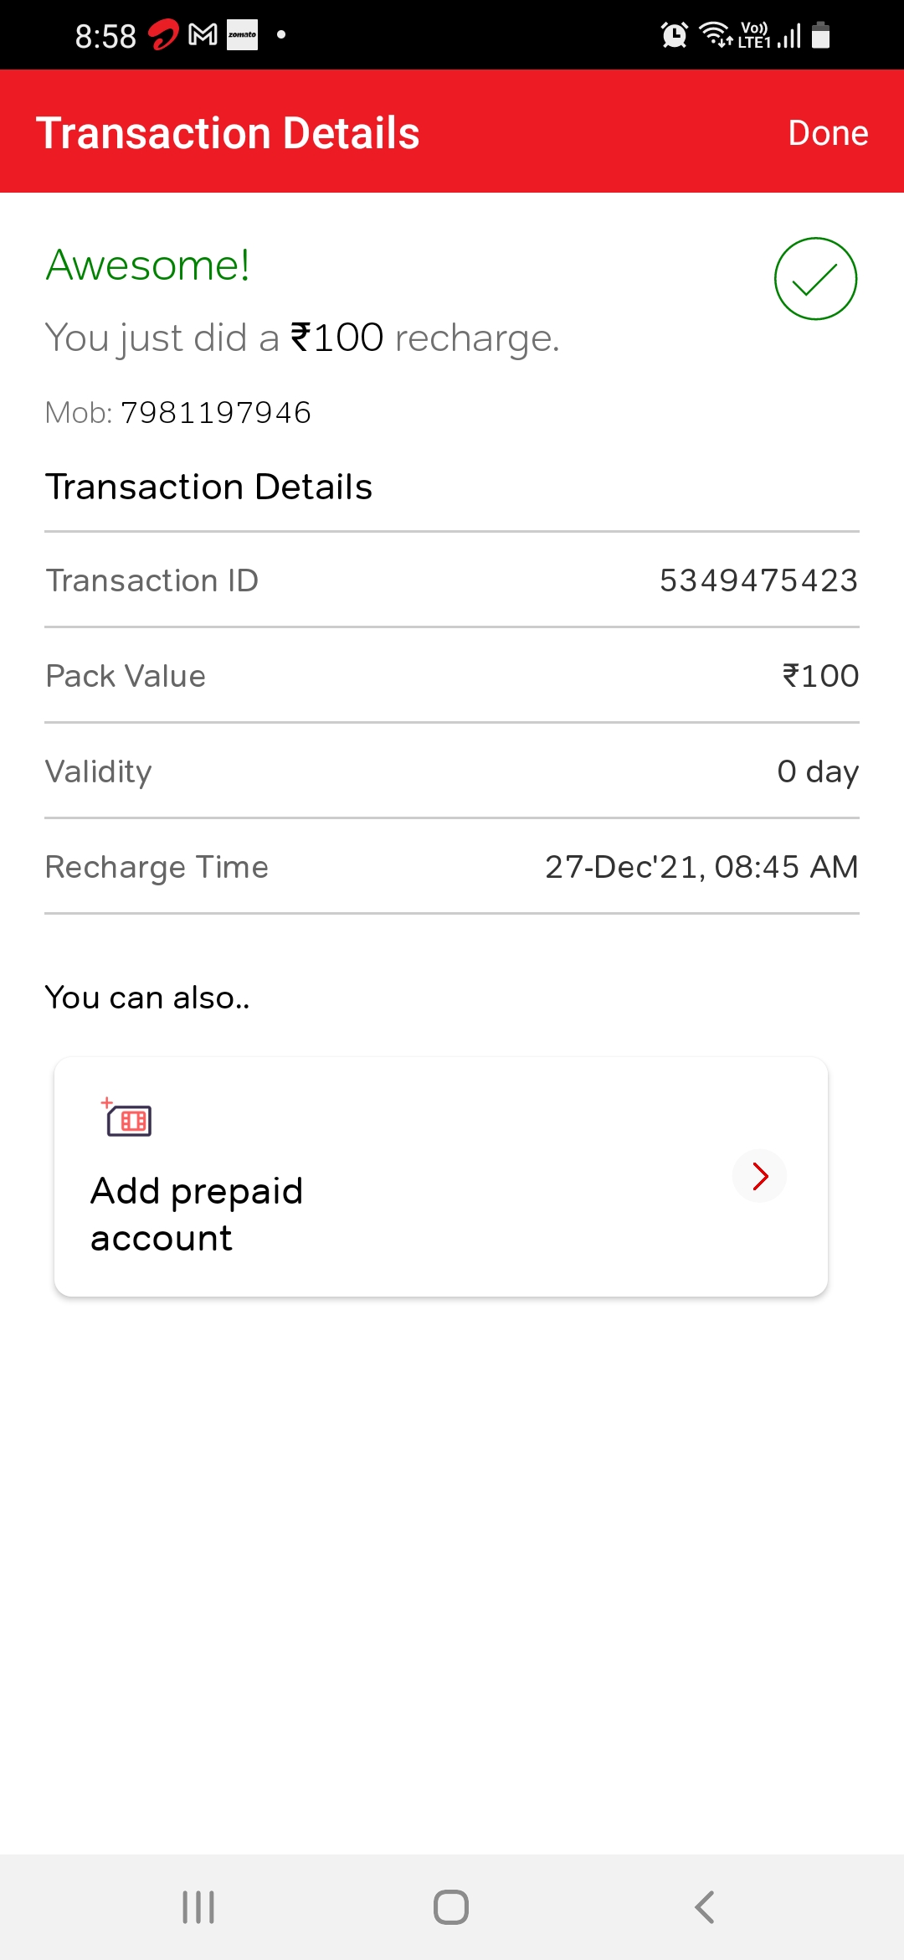904x1960 pixels.
Task: Tap the Validity 0 day value
Action: (818, 771)
